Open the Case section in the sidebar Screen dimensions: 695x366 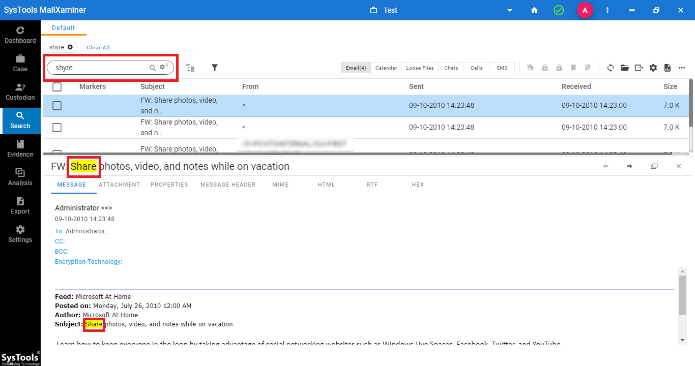[x=20, y=64]
